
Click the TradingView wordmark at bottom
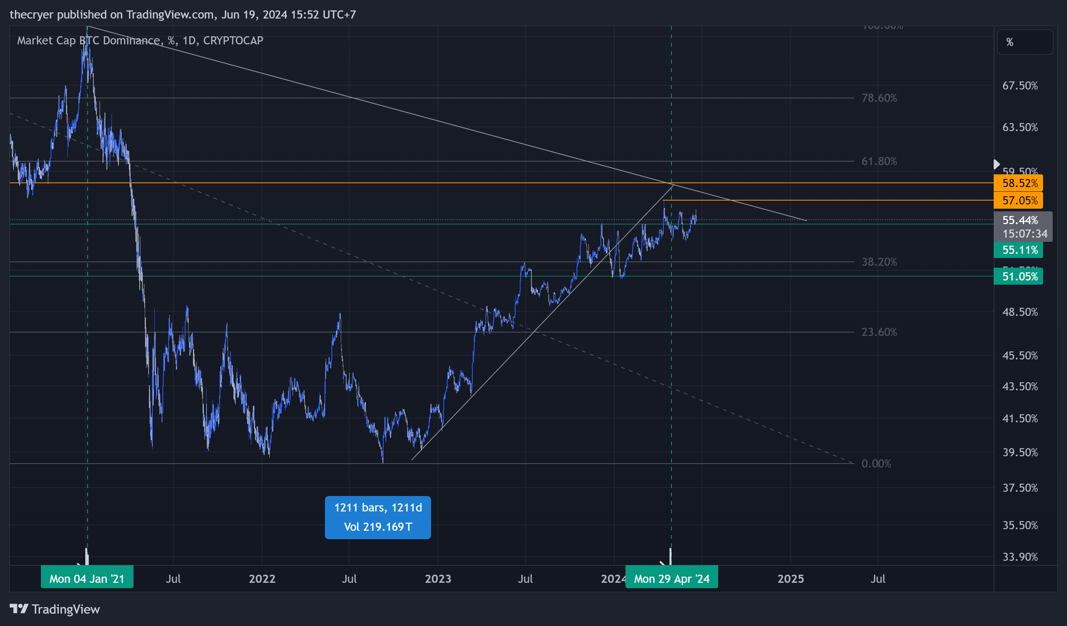(66, 609)
